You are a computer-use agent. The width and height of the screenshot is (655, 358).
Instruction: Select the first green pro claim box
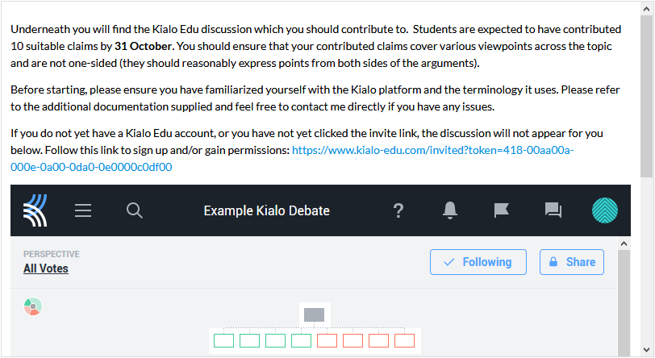[x=224, y=340]
